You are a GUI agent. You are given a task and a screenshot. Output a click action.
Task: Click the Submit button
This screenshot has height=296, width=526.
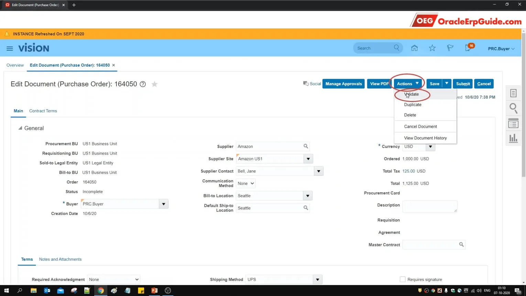463,84
